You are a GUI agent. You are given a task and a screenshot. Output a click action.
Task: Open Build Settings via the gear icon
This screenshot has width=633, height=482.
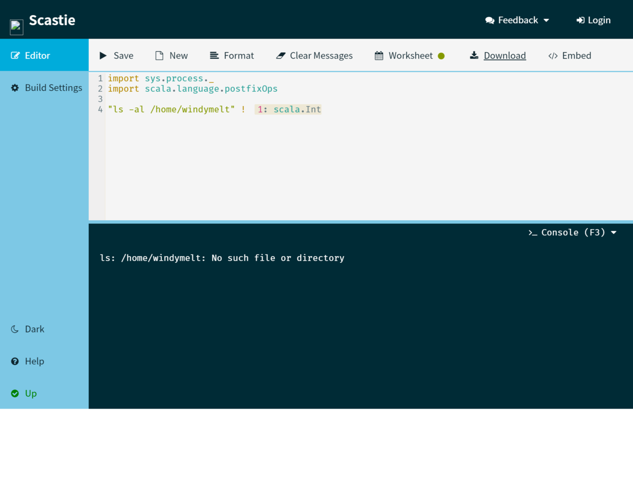15,88
